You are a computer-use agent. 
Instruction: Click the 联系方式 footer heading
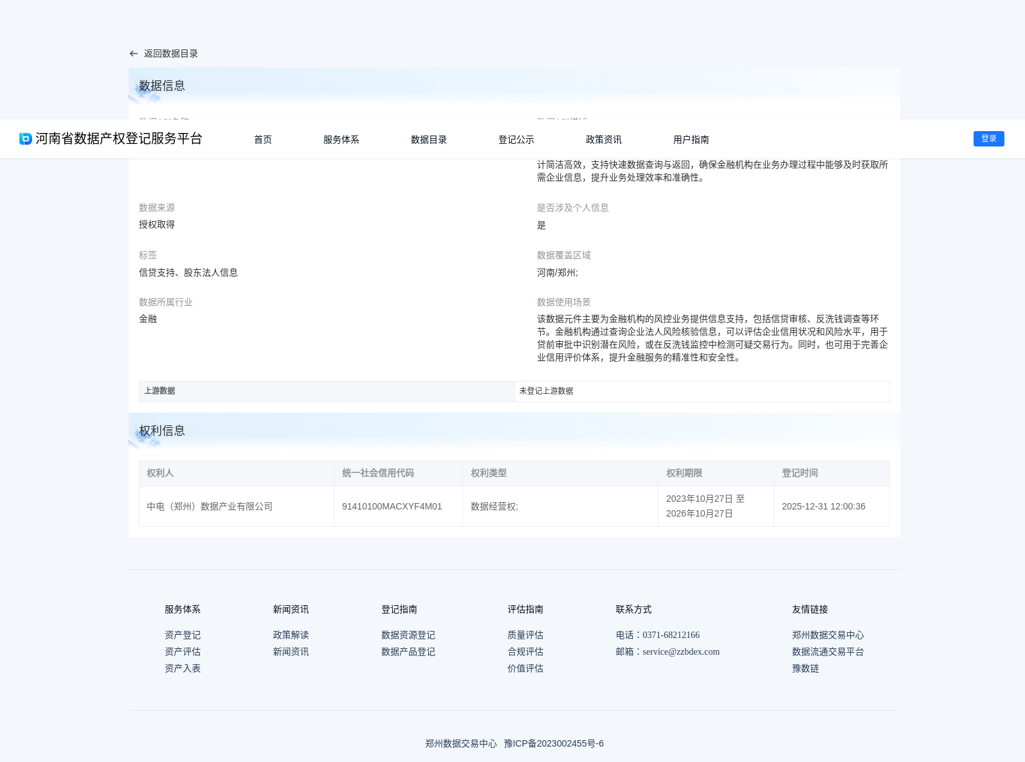pos(634,609)
